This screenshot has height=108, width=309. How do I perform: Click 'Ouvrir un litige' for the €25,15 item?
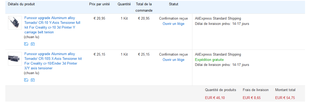coord(173,60)
